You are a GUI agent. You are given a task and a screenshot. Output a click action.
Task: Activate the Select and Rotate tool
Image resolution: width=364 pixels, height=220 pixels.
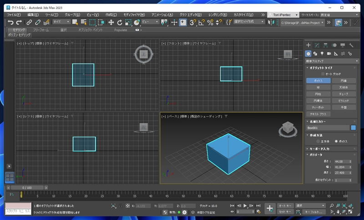(x=120, y=22)
